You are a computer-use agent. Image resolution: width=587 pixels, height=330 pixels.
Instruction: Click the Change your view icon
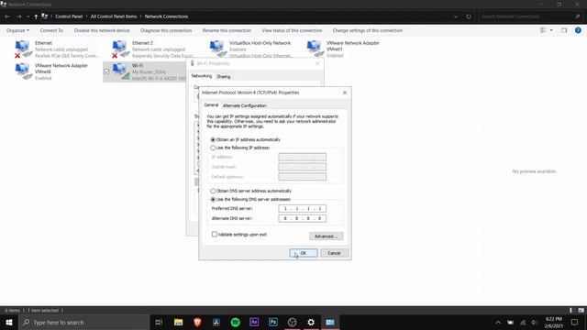pos(543,30)
